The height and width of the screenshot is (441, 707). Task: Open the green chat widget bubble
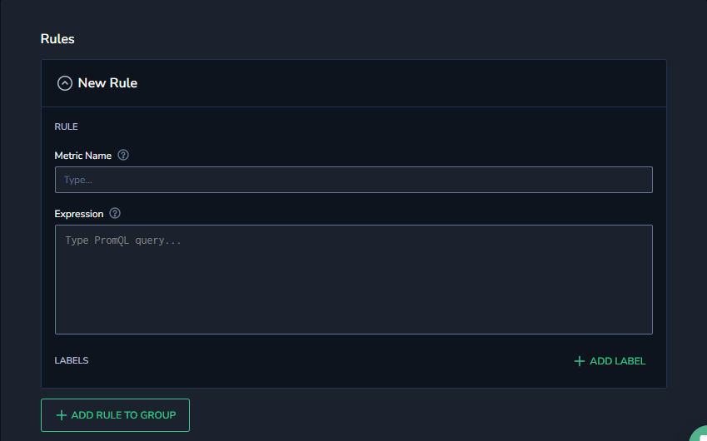700,434
